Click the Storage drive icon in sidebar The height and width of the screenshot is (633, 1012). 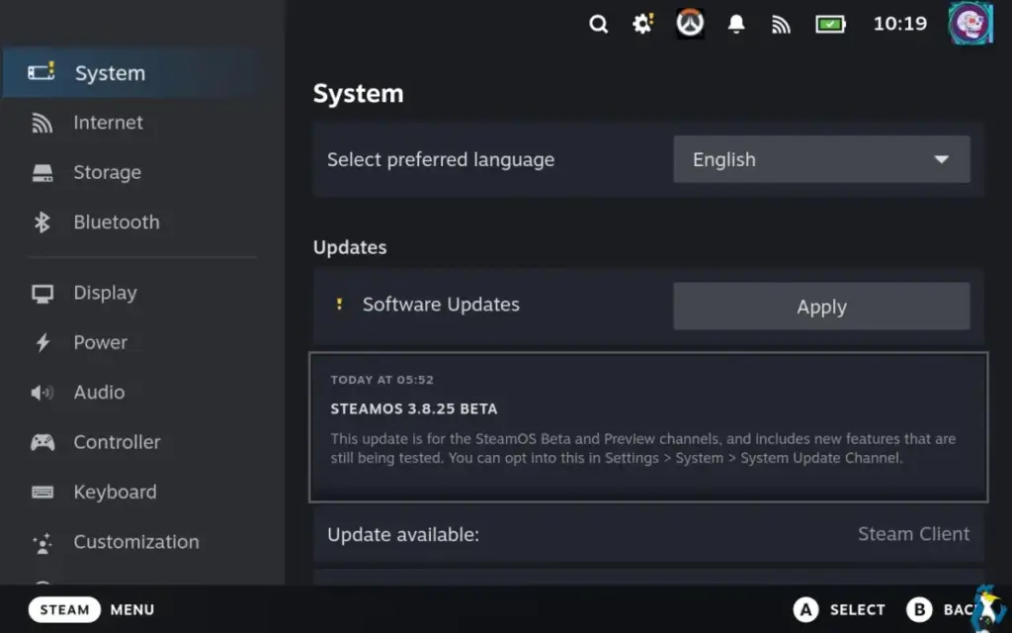click(42, 173)
